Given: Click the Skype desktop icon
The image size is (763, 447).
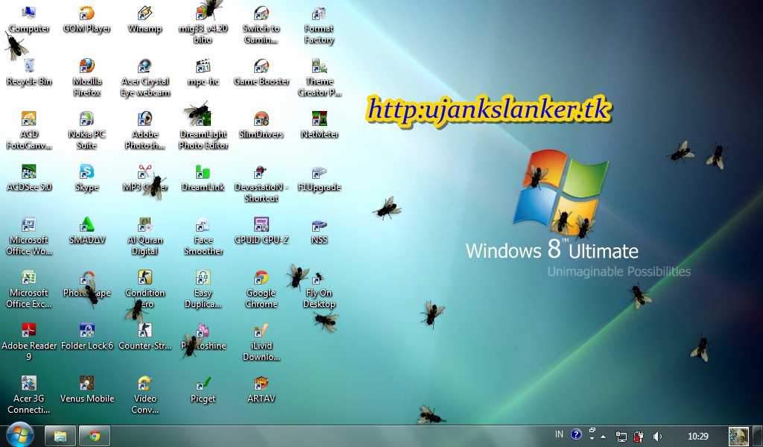Looking at the screenshot, I should pyautogui.click(x=86, y=178).
